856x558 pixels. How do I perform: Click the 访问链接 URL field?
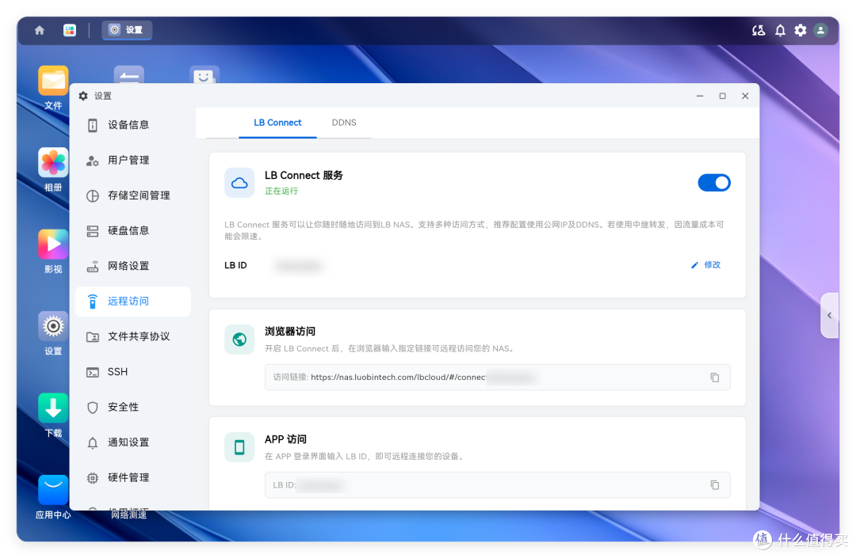pos(497,377)
